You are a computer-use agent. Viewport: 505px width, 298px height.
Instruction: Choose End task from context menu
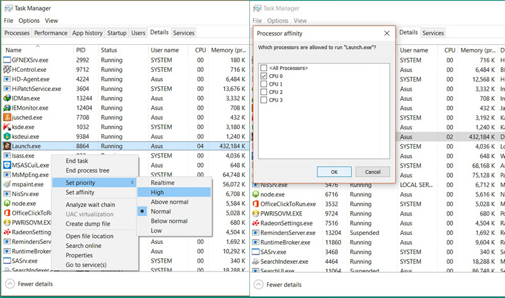[x=77, y=161]
